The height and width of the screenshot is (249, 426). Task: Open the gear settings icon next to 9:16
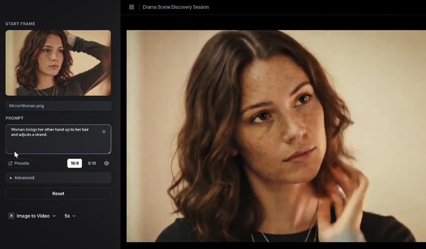click(106, 163)
